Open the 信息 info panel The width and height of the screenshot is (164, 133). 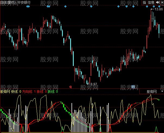(151, 2)
